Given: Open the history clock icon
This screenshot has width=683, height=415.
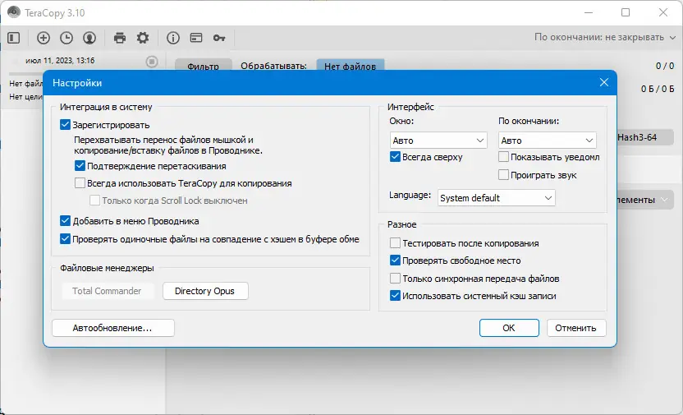Looking at the screenshot, I should point(66,38).
